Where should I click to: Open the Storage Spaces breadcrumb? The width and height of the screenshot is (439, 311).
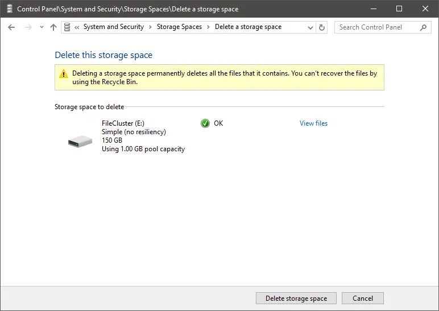[x=179, y=27]
